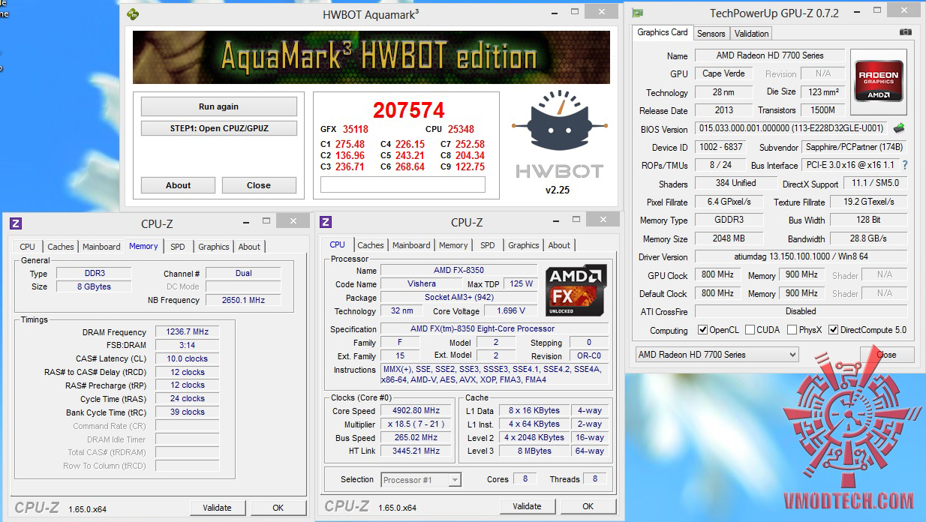Screen dimensions: 926x522
Task: Open the About tab in CPU-Z CPU window
Action: pos(559,245)
